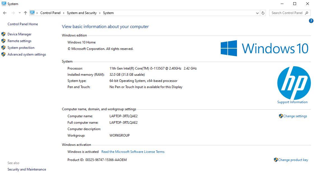Click the shield icon beside Advanced system settings
This screenshot has height=177, width=314.
(x=3, y=54)
